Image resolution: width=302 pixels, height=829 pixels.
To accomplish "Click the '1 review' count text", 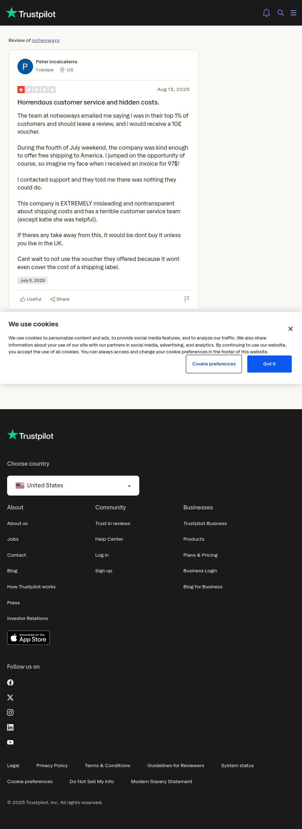I will tap(45, 70).
